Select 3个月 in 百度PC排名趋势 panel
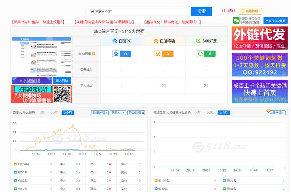Viewport: 291px width, 192px height. click(68, 113)
